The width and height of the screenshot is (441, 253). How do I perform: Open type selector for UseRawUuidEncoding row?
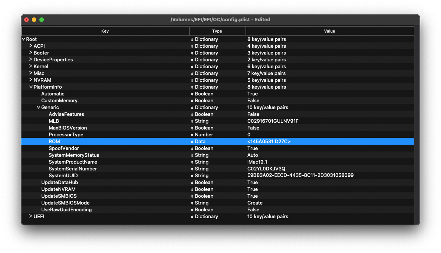192,210
